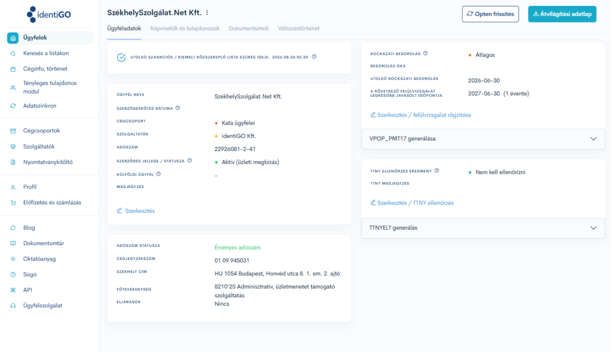Click the Érvényes adószám status text
The height and width of the screenshot is (352, 612).
238,248
